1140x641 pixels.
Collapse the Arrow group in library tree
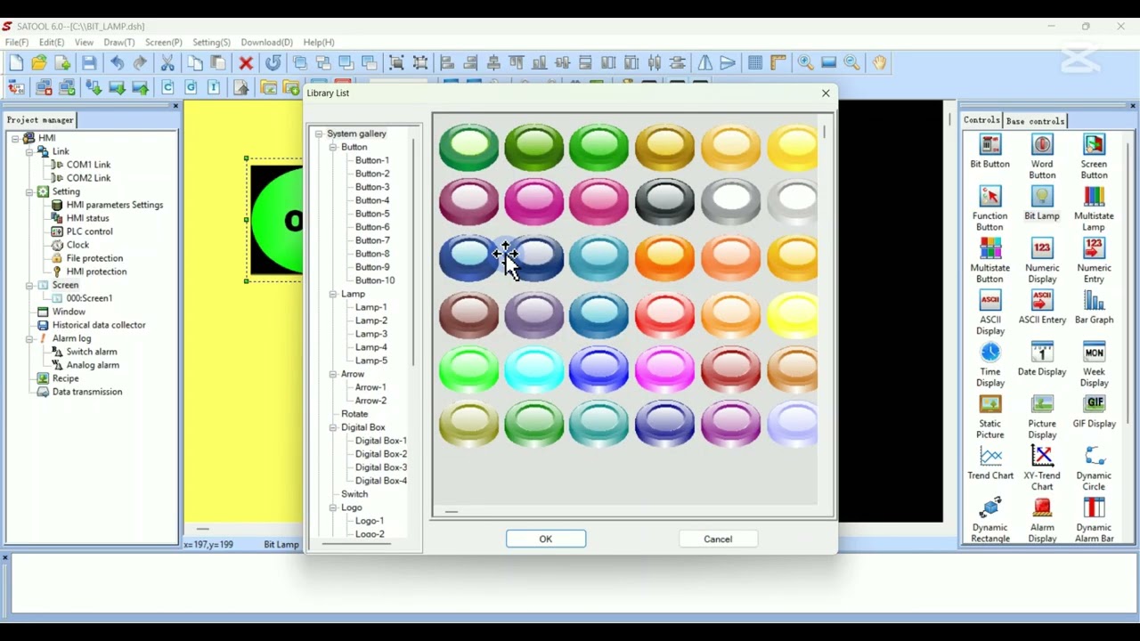click(333, 374)
